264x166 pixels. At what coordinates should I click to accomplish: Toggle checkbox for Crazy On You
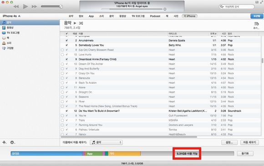point(66,73)
